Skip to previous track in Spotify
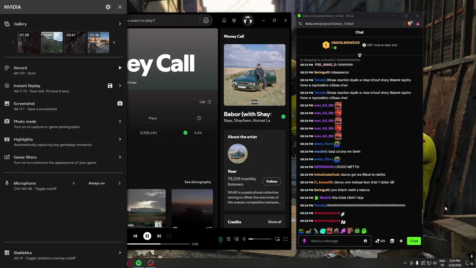476x268 pixels. click(135, 236)
